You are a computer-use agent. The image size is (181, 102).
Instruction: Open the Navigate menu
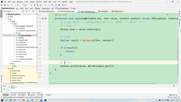(20, 2)
